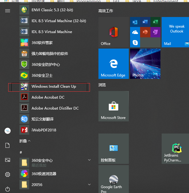
Task: Click the 高效工作 group heading
Action: click(x=106, y=11)
